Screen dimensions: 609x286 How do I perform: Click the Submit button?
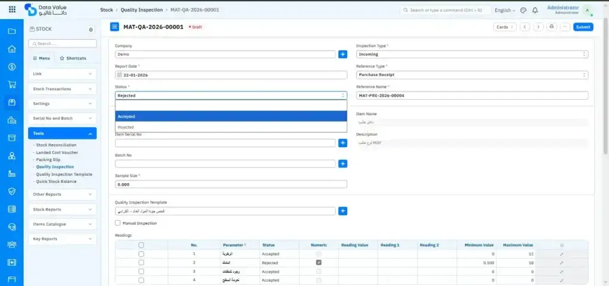tap(583, 27)
